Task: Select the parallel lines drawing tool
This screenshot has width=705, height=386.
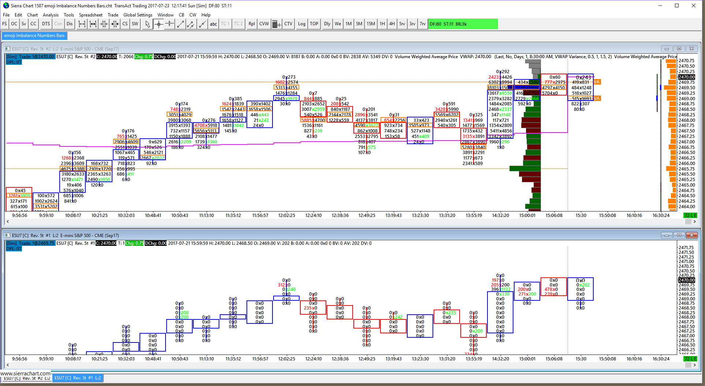Action: (191, 24)
